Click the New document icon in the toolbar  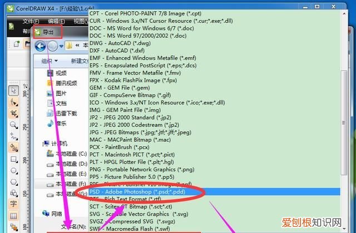click(17, 44)
